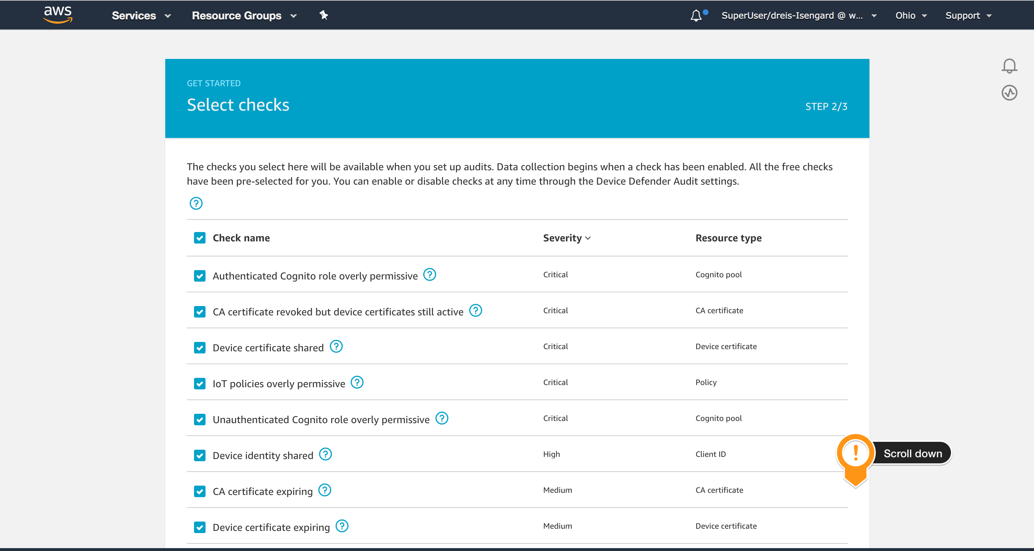The image size is (1034, 551).
Task: Click 'Client ID' resource type cell
Action: coord(711,454)
